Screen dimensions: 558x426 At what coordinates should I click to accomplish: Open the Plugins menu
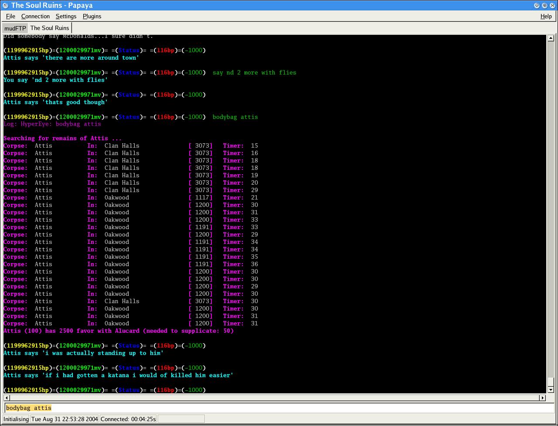tap(92, 16)
